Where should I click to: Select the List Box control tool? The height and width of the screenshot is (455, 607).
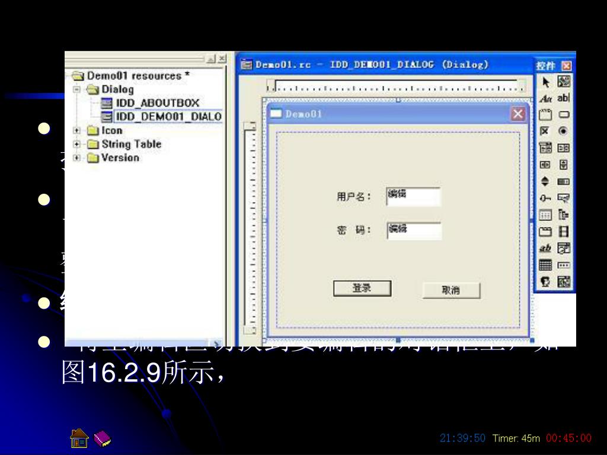pos(564,148)
